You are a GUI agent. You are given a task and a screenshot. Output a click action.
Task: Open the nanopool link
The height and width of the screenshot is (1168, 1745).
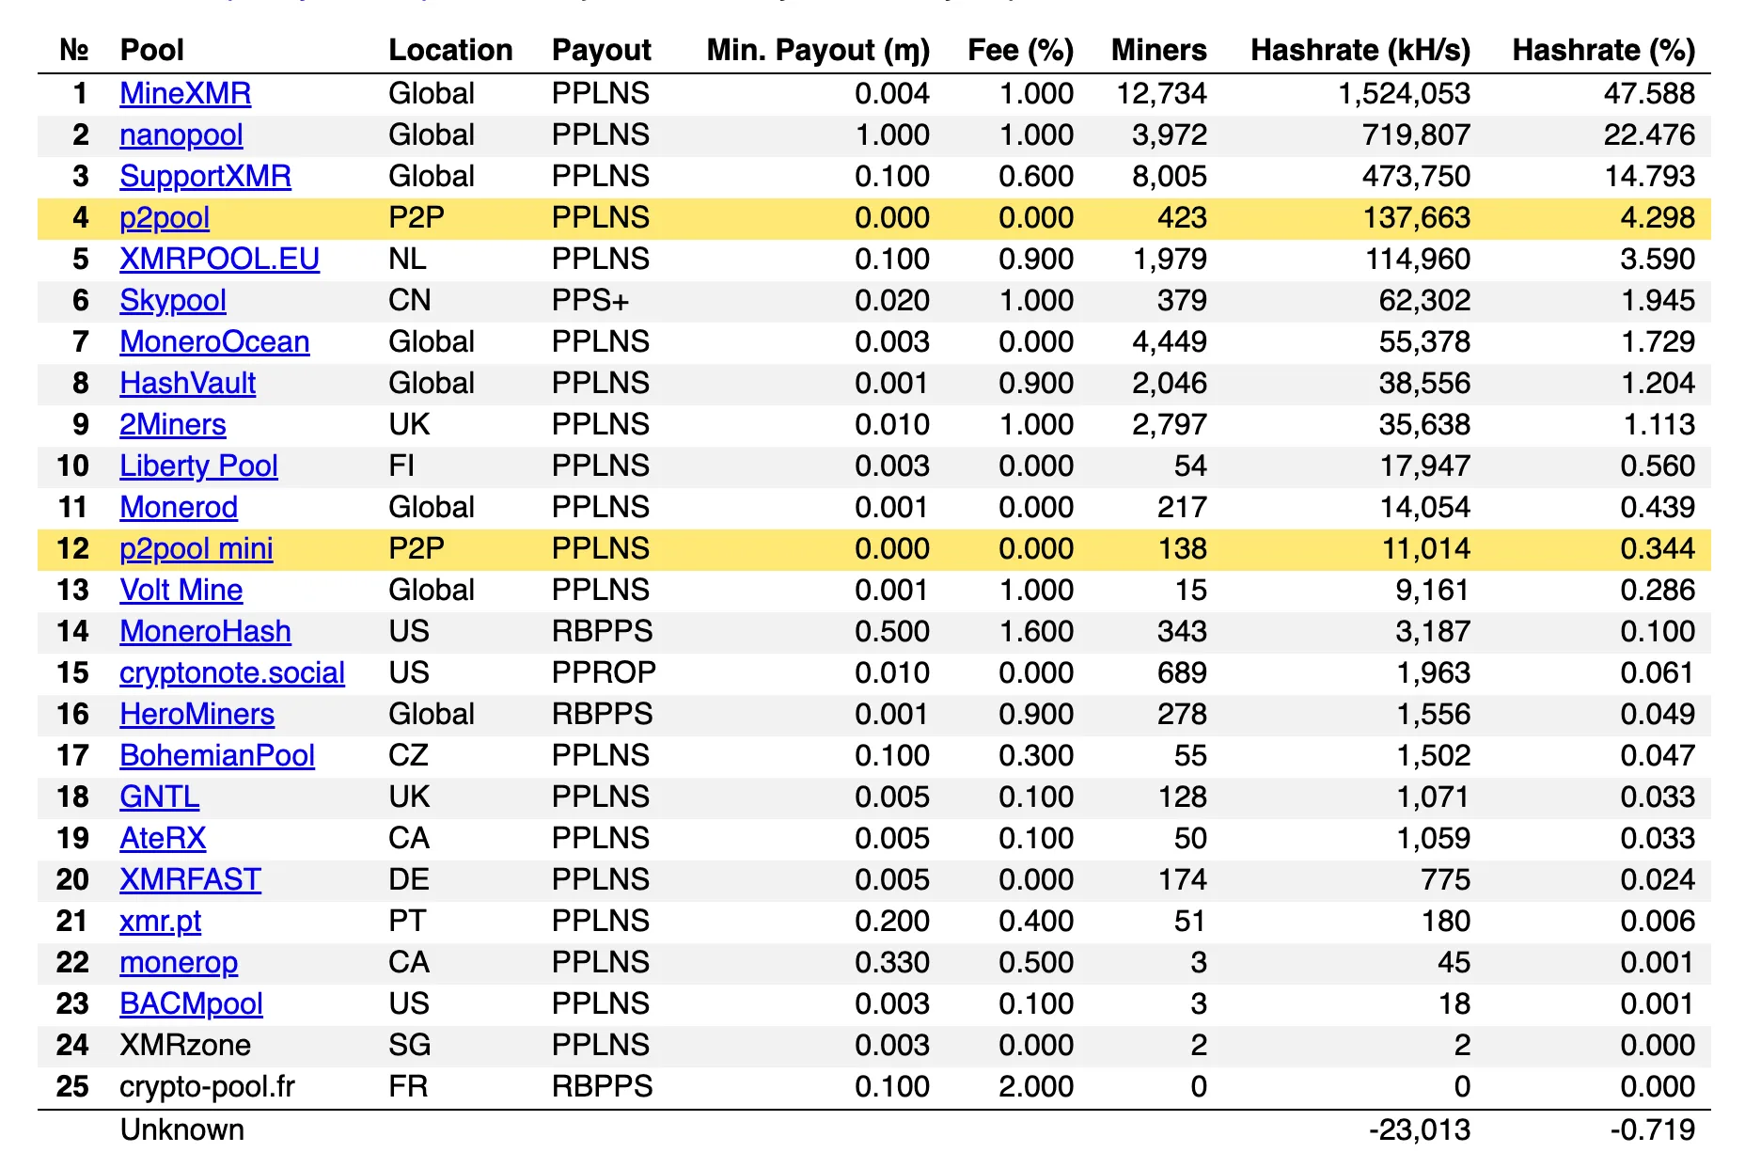pyautogui.click(x=181, y=134)
